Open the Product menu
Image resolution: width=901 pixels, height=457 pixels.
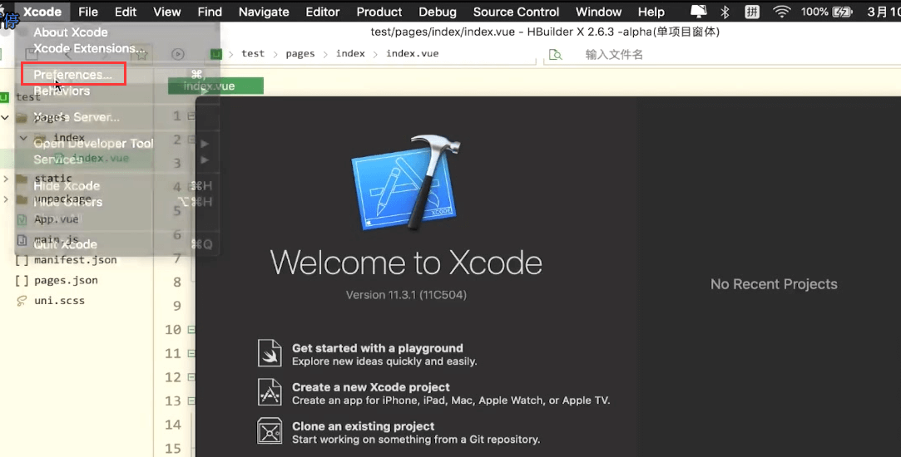(379, 12)
